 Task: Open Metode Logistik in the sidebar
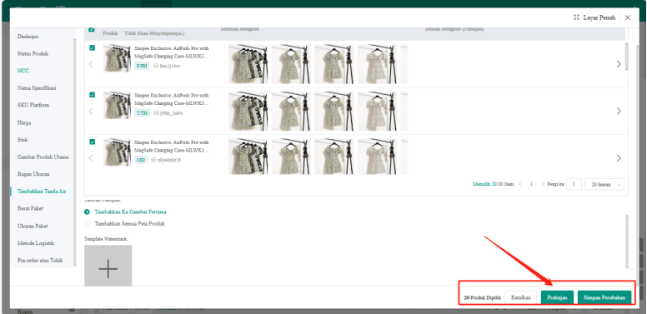click(36, 243)
